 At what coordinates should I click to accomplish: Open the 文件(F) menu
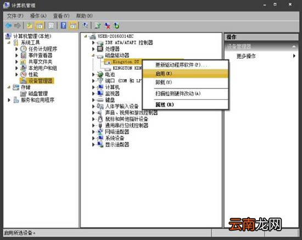click(x=15, y=15)
